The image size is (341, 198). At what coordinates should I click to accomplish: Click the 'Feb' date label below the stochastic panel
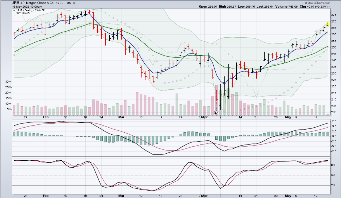tap(46, 196)
